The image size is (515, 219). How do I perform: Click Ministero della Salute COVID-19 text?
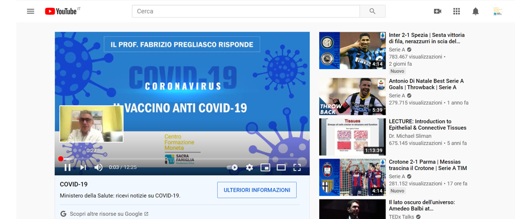click(x=120, y=196)
